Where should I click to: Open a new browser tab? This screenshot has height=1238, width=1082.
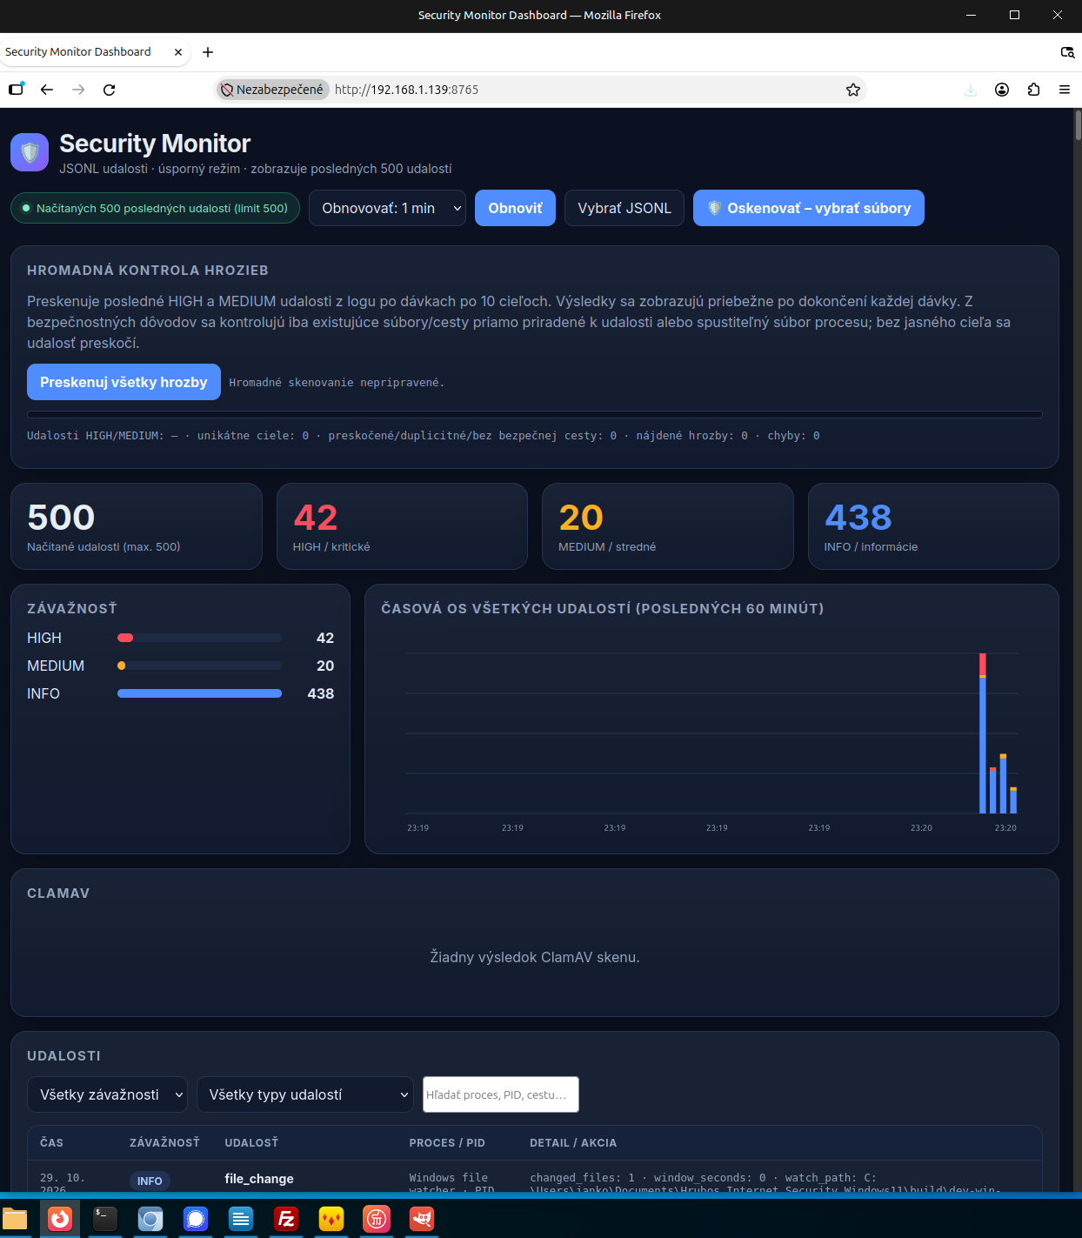point(208,52)
